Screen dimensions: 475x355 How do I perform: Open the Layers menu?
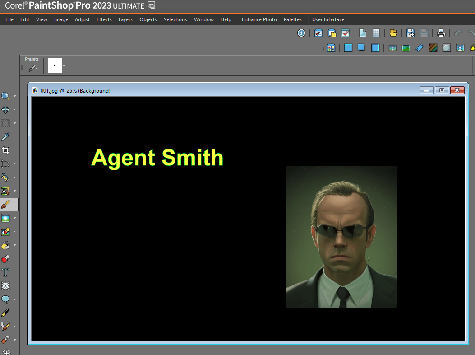125,19
